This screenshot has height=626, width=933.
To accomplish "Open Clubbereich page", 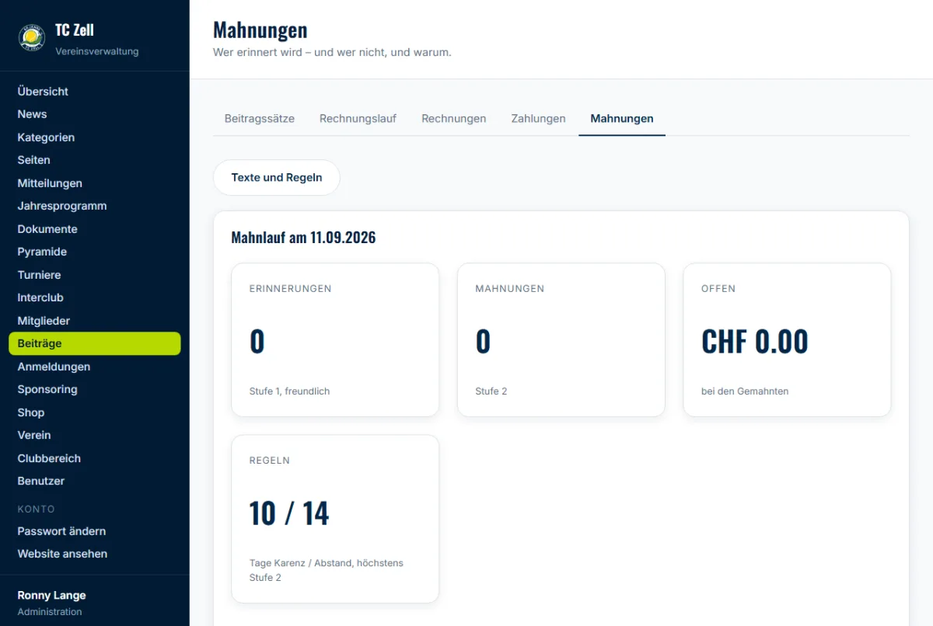I will click(94, 457).
